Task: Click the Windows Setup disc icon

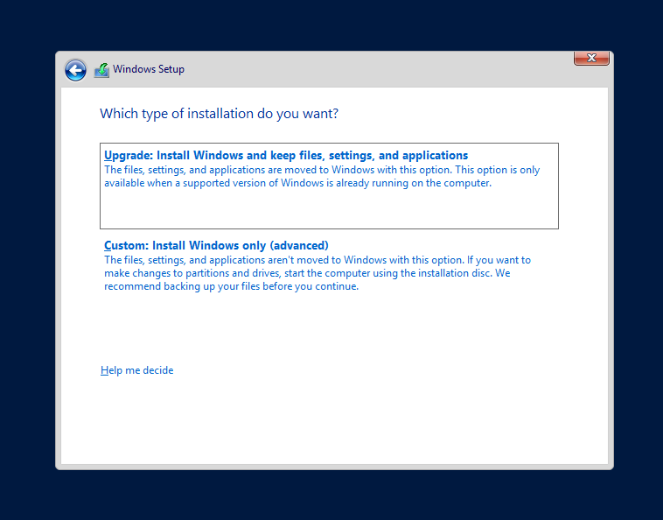Action: point(101,70)
